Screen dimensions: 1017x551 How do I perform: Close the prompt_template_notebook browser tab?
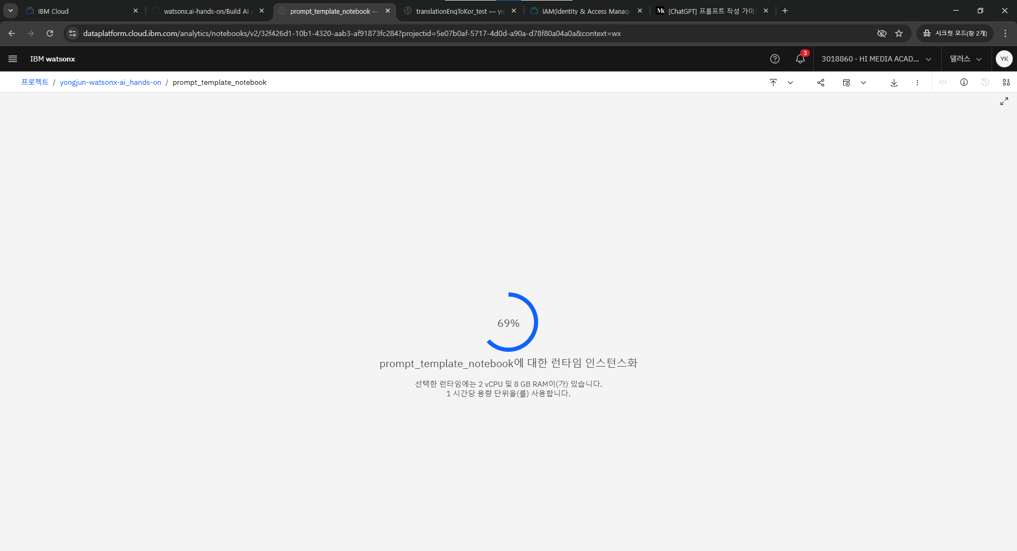[388, 11]
